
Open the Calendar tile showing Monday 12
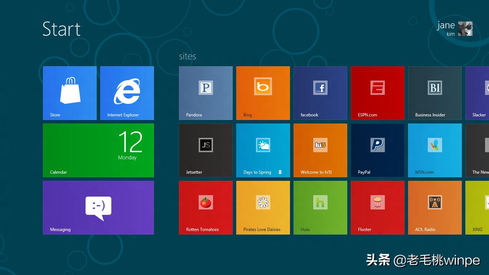point(98,150)
